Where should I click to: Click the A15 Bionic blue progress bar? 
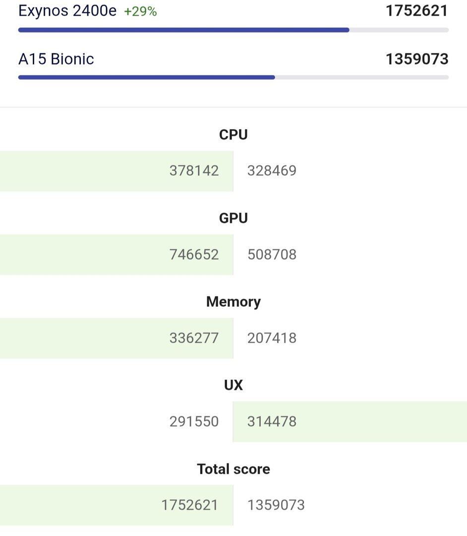pos(146,77)
